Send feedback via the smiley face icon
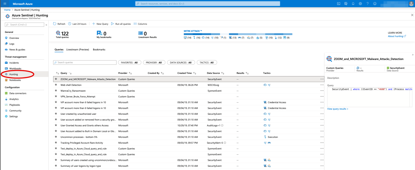415x170 pixels. click(x=375, y=4)
